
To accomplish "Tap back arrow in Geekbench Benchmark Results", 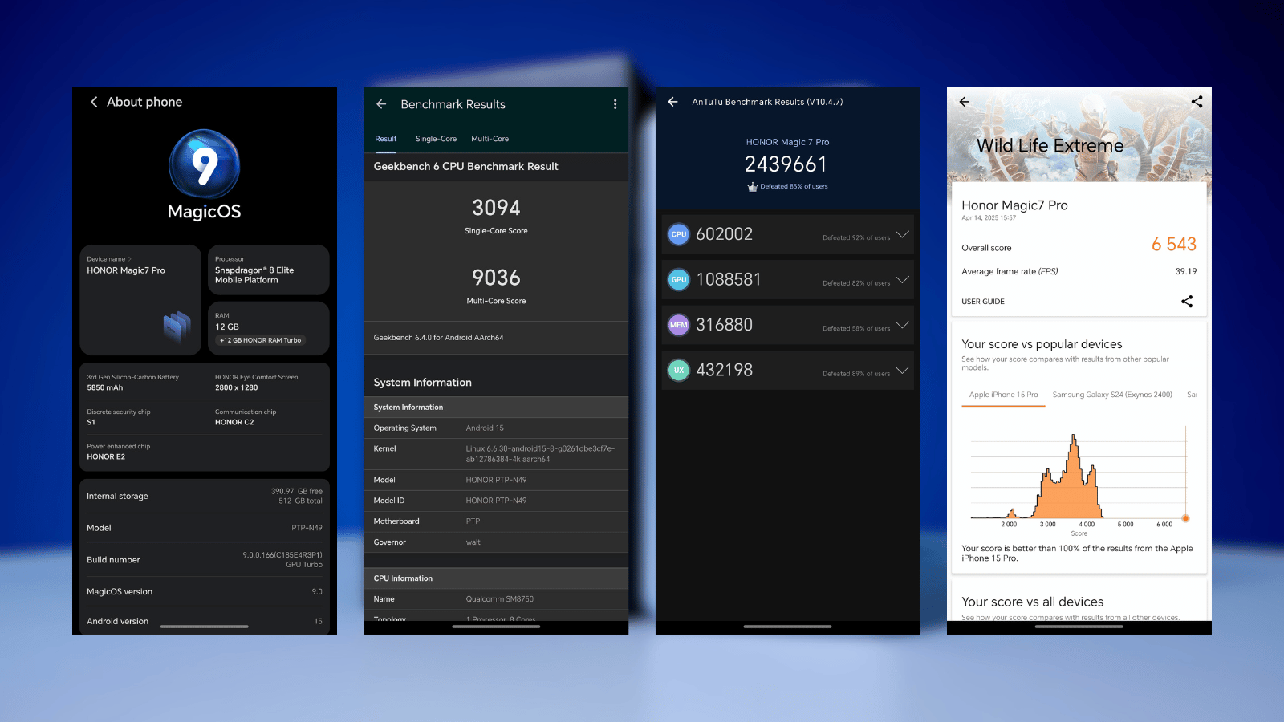I will [381, 104].
